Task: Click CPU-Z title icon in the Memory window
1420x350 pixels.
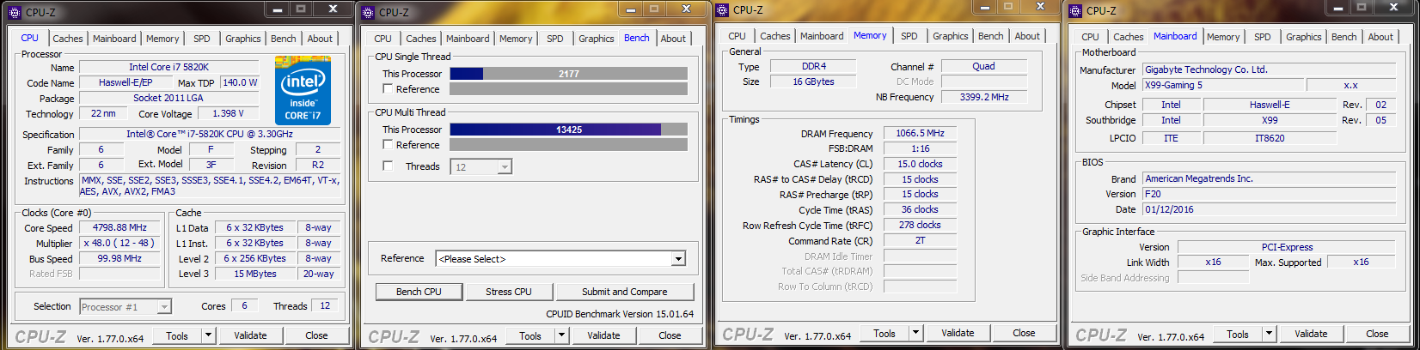Action: (x=722, y=10)
